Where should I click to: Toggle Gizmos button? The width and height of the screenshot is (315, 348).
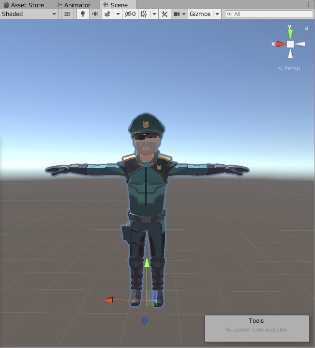pyautogui.click(x=200, y=14)
